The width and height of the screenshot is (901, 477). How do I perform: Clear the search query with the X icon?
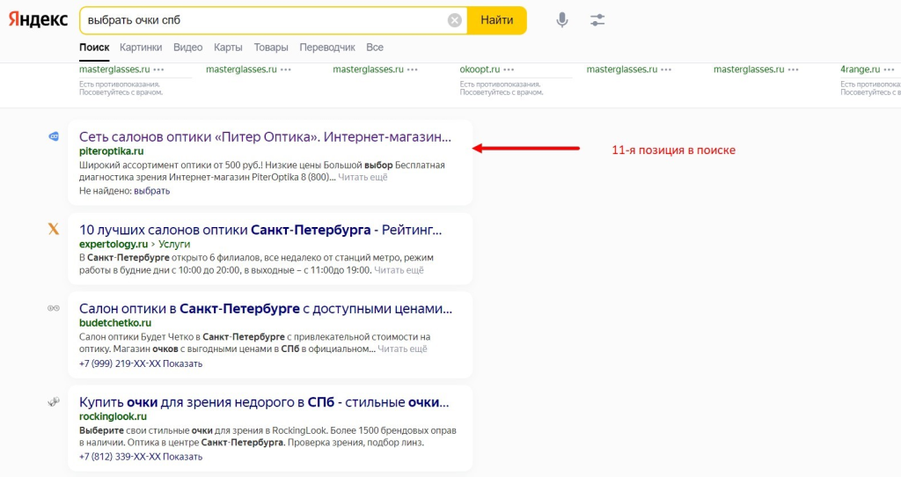click(x=455, y=20)
